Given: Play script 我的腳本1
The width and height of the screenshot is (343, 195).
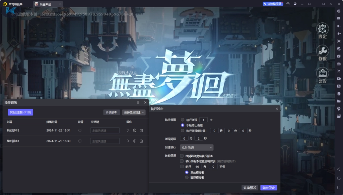Looking at the screenshot, I should coord(128,141).
